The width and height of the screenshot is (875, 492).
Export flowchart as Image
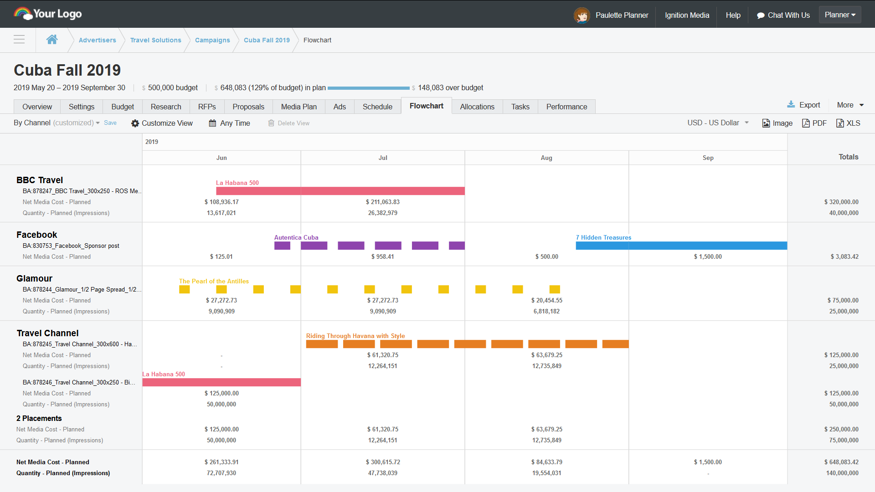(x=777, y=123)
